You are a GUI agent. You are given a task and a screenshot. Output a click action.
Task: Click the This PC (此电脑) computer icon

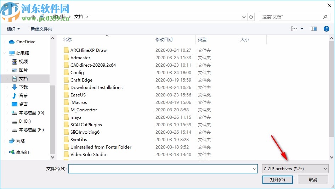pyautogui.click(x=12, y=53)
